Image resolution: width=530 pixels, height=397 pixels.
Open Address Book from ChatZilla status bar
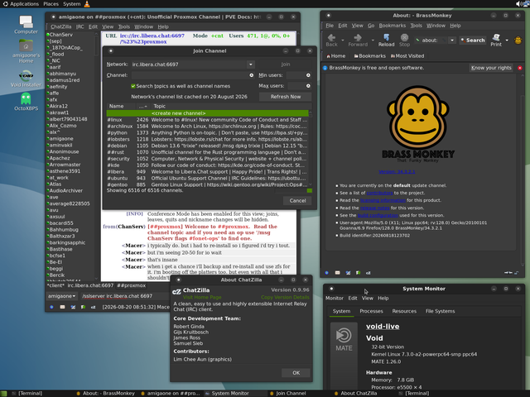click(83, 307)
